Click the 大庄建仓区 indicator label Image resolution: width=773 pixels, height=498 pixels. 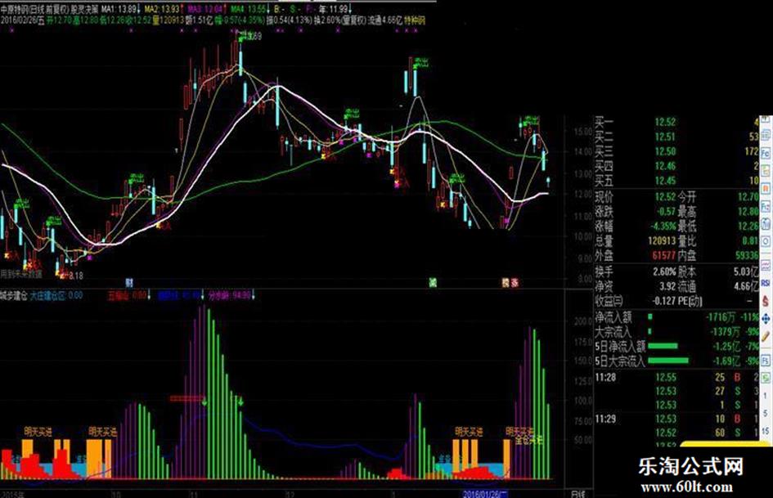click(x=49, y=296)
